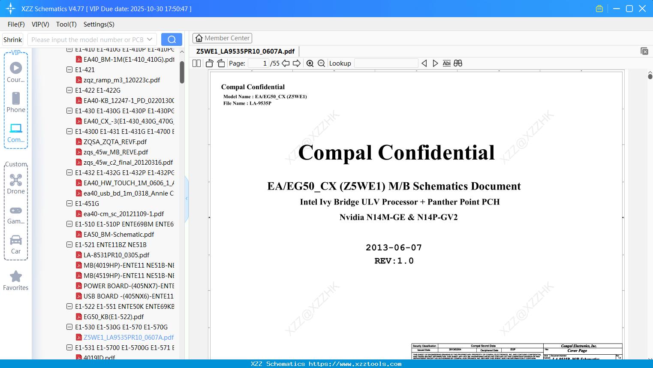Collapse the E1-4300 E1-431 group
Viewport: 653px width, 368px height.
[69, 131]
